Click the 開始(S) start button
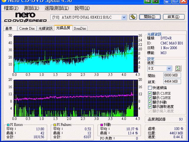 (x=150, y=17)
